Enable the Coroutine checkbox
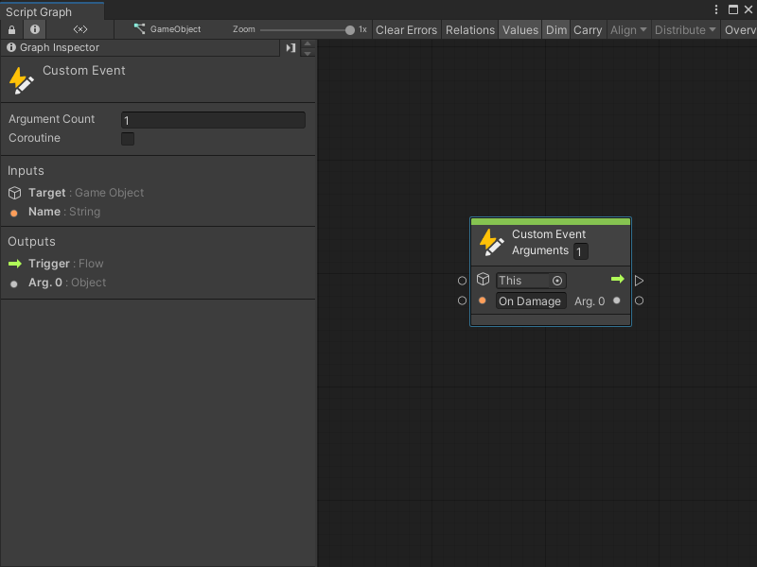Screen dimensions: 757x567 [x=127, y=139]
